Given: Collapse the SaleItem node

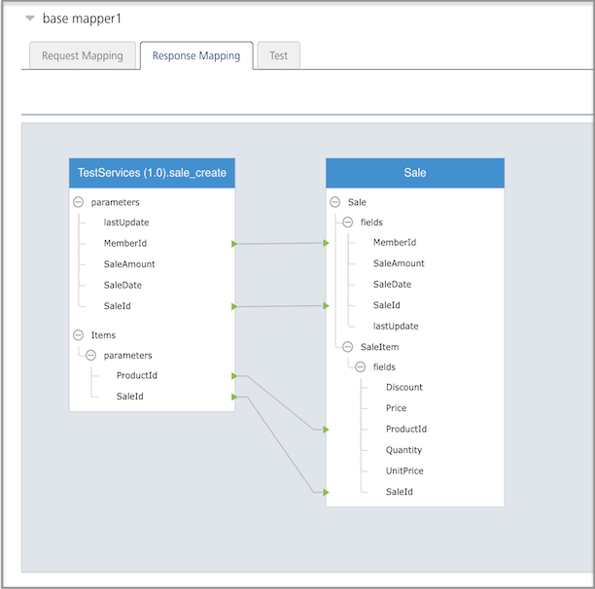Looking at the screenshot, I should click(x=347, y=346).
